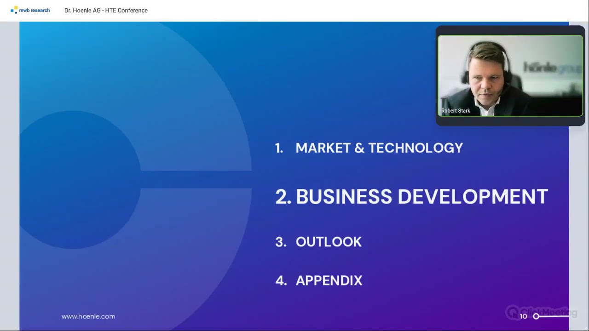Click the Business Development agenda heading
The width and height of the screenshot is (589, 331).
(411, 196)
